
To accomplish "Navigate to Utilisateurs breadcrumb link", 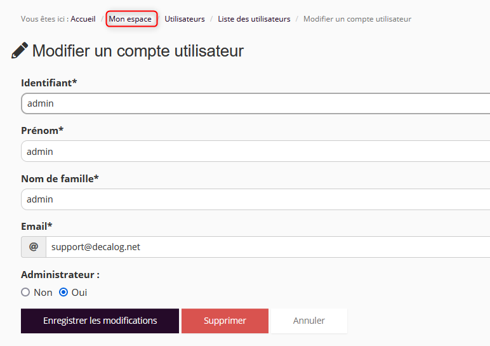I will (x=185, y=19).
